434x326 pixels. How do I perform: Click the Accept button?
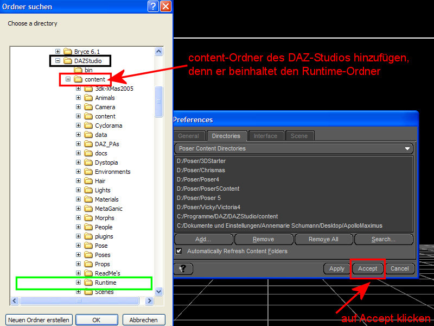click(x=368, y=268)
